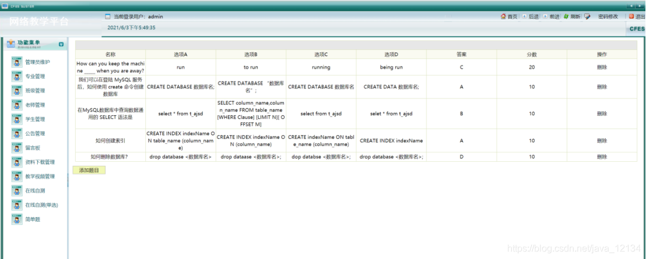The height and width of the screenshot is (259, 646).
Task: Collapse the 功能菜单 panel with the chevron
Action: pyautogui.click(x=61, y=44)
